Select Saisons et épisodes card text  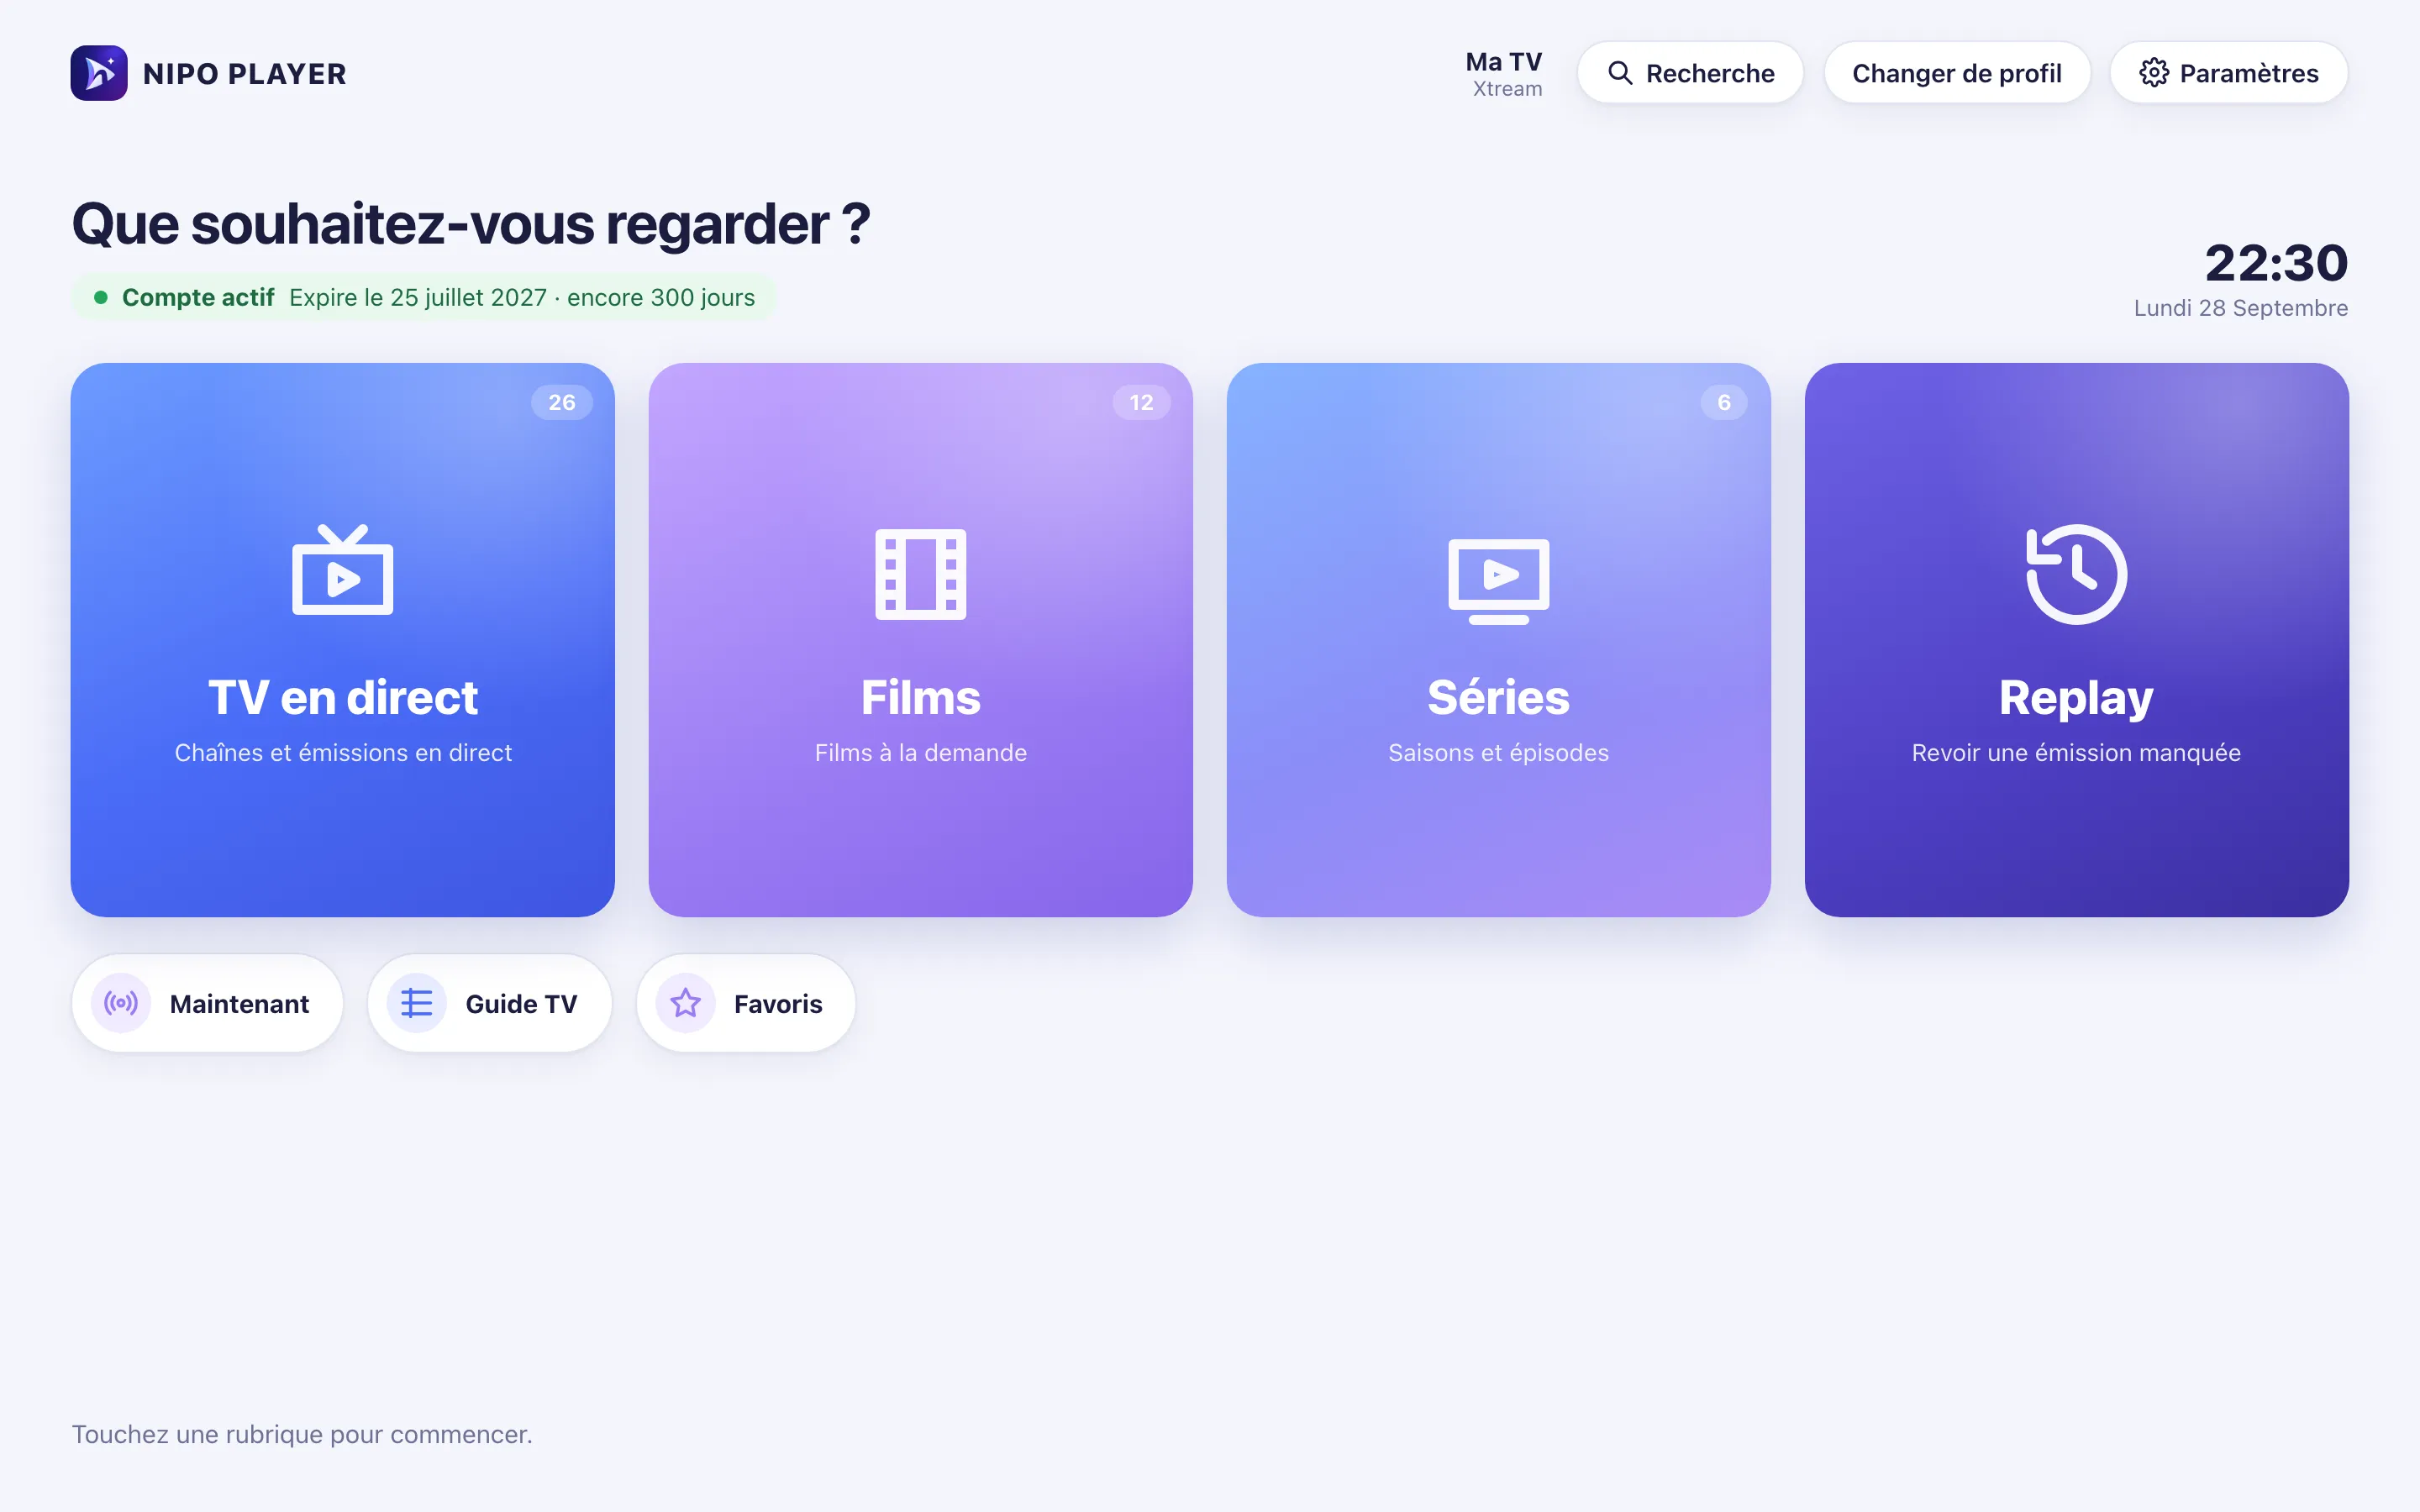(x=1498, y=753)
